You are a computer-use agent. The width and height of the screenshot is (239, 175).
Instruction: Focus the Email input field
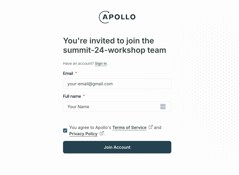[x=117, y=84]
